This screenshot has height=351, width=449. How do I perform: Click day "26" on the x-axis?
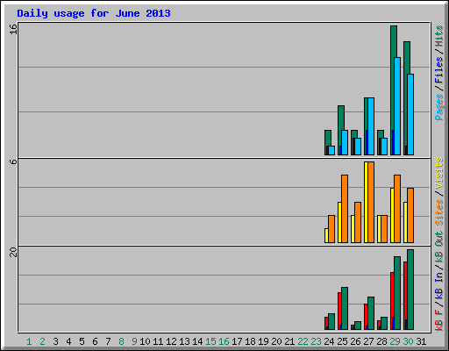point(355,341)
